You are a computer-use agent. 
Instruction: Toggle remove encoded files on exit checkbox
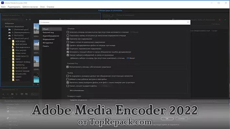pyautogui.click(x=68, y=45)
